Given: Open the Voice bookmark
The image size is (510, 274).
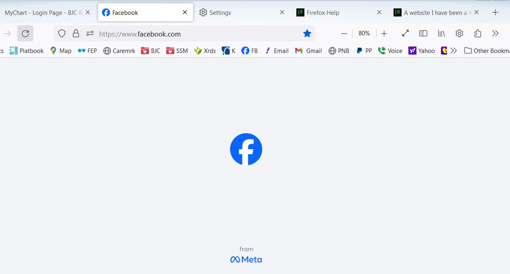Looking at the screenshot, I should click(x=390, y=51).
